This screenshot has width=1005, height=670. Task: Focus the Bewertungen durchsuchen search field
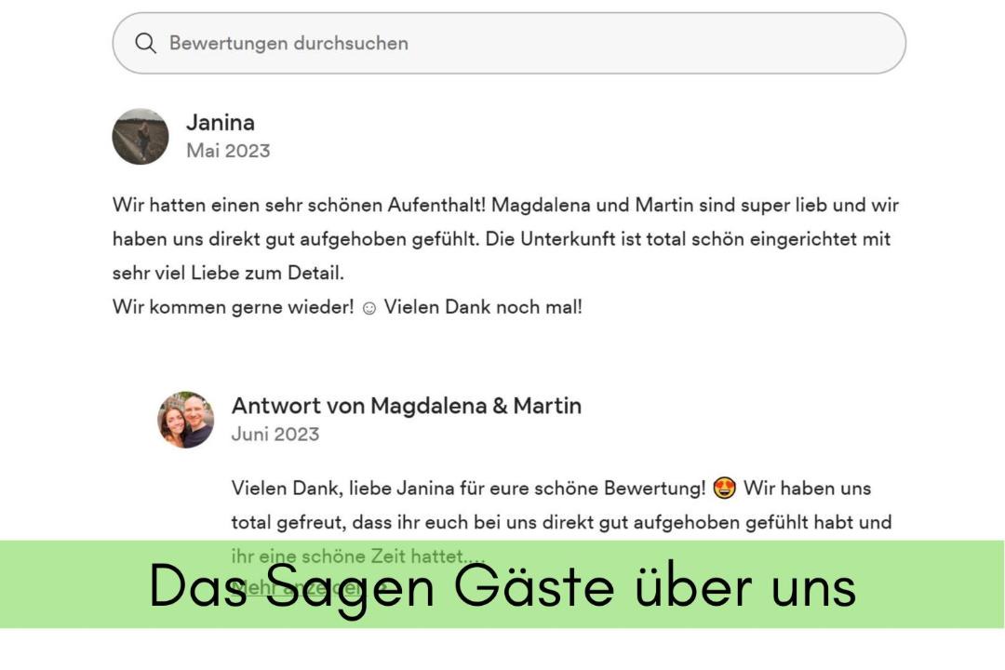tap(509, 43)
